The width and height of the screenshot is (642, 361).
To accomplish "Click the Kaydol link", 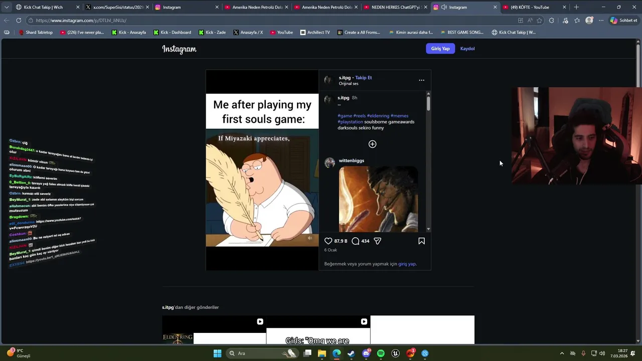I will (467, 49).
